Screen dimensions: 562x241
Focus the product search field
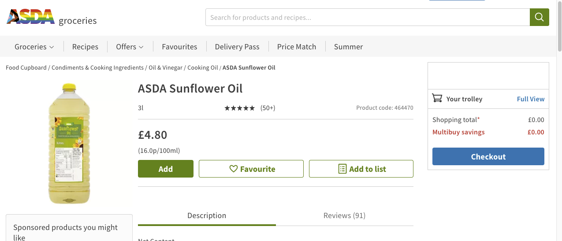click(367, 18)
